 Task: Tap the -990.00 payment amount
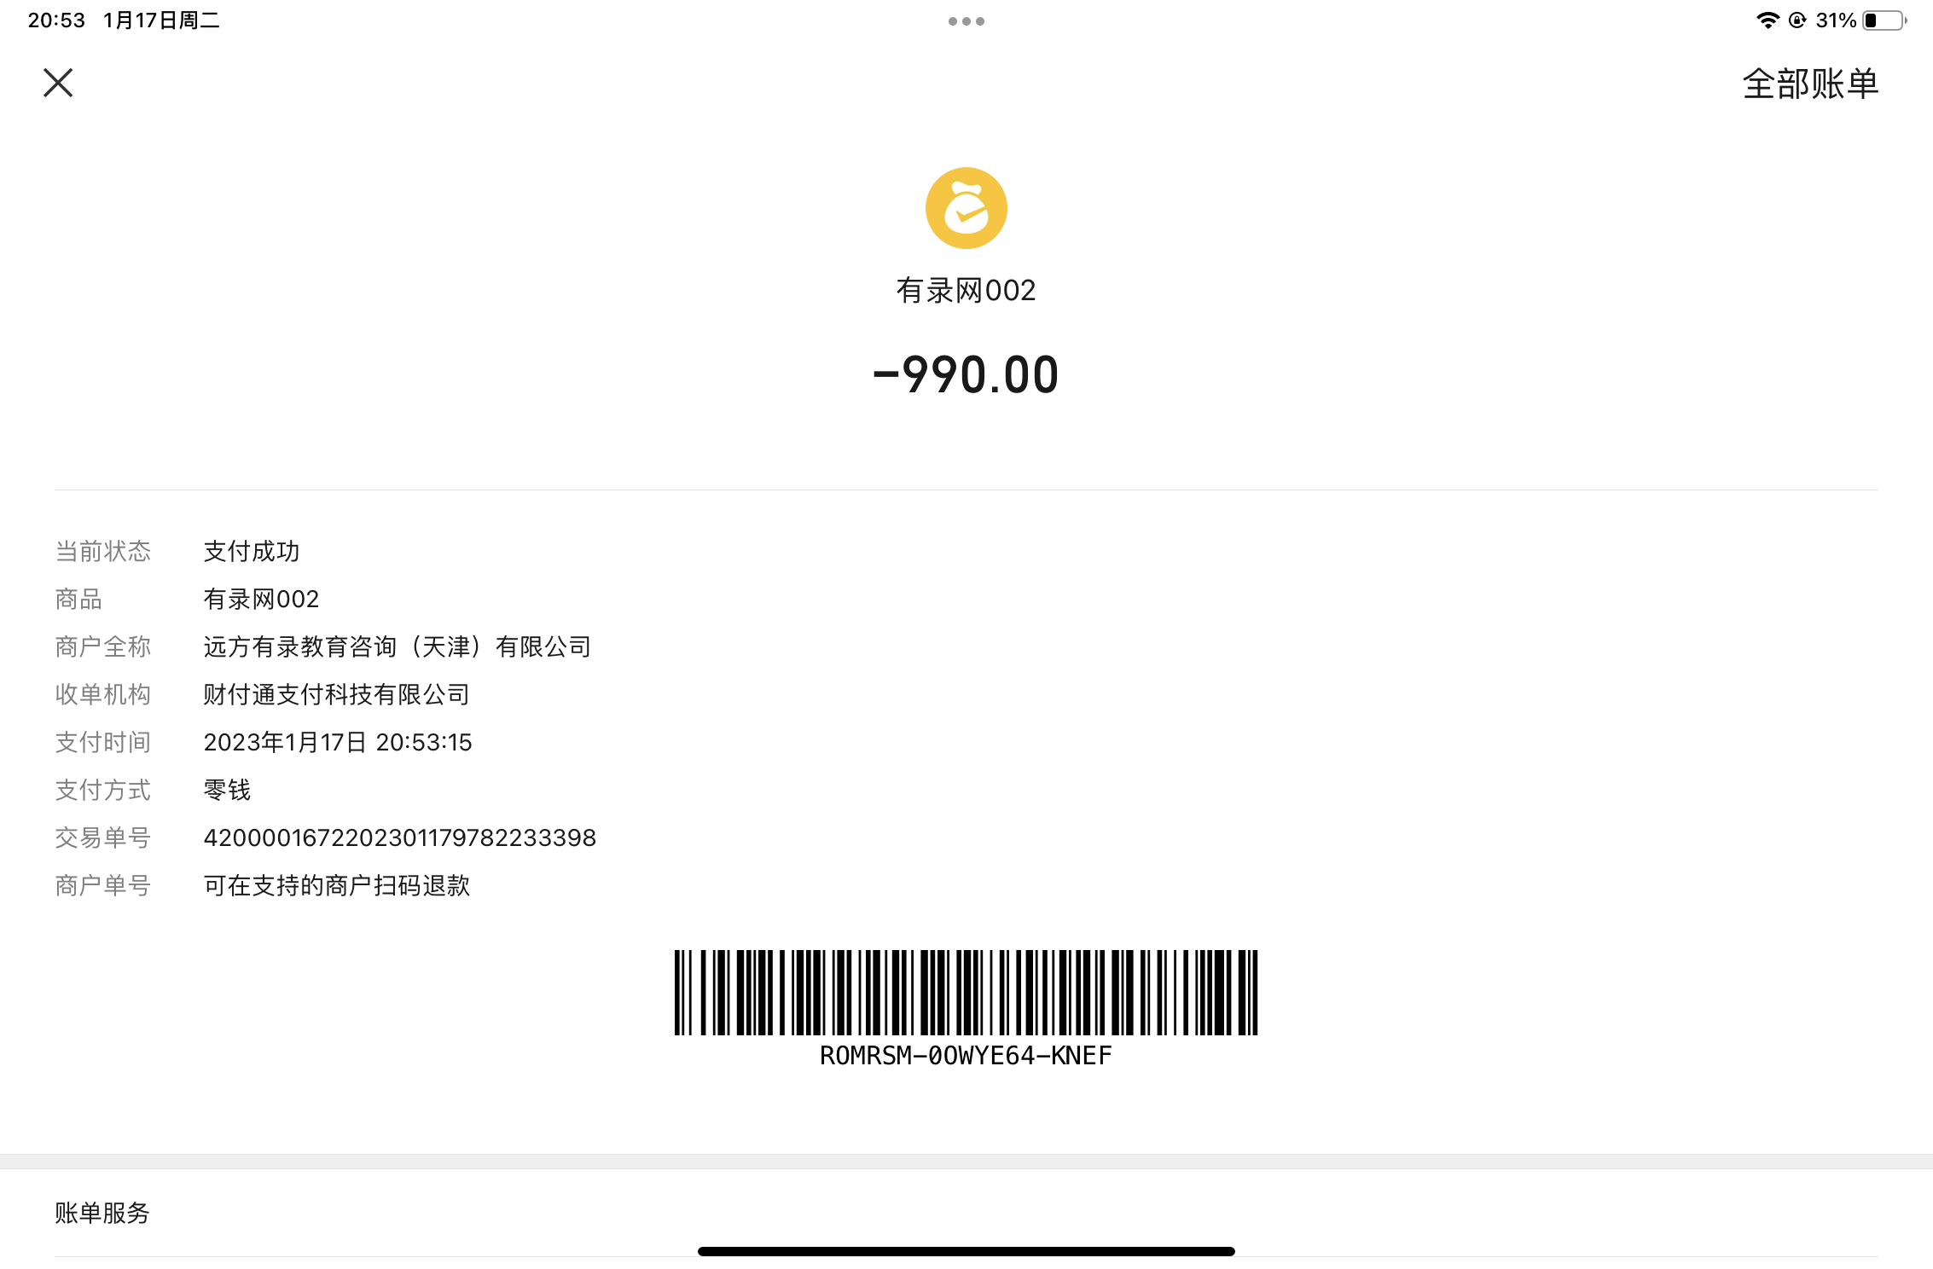tap(966, 374)
